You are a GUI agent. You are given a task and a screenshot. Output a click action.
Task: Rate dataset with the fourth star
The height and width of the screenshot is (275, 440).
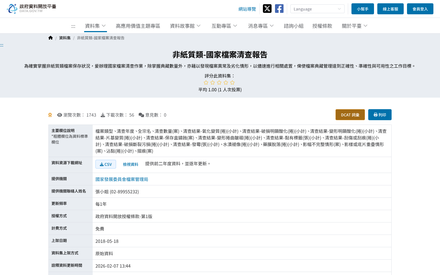(226, 82)
